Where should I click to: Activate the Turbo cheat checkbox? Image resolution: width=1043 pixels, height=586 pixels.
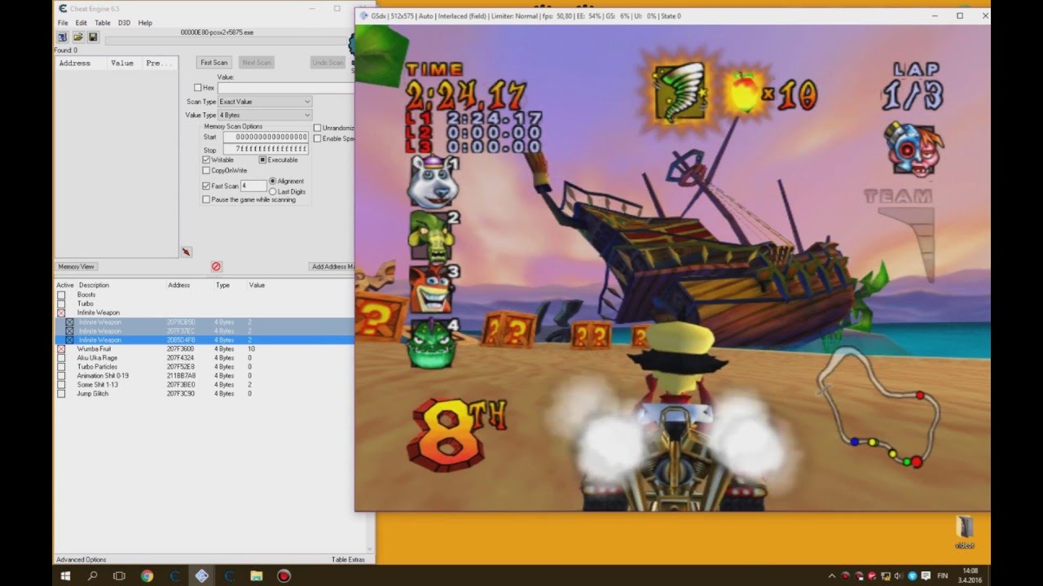pyautogui.click(x=61, y=304)
